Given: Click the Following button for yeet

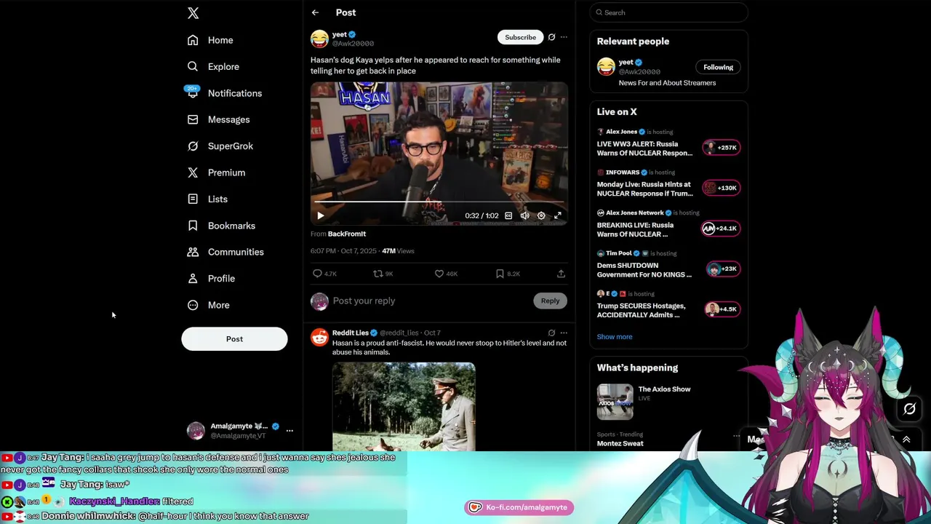Looking at the screenshot, I should pyautogui.click(x=718, y=67).
